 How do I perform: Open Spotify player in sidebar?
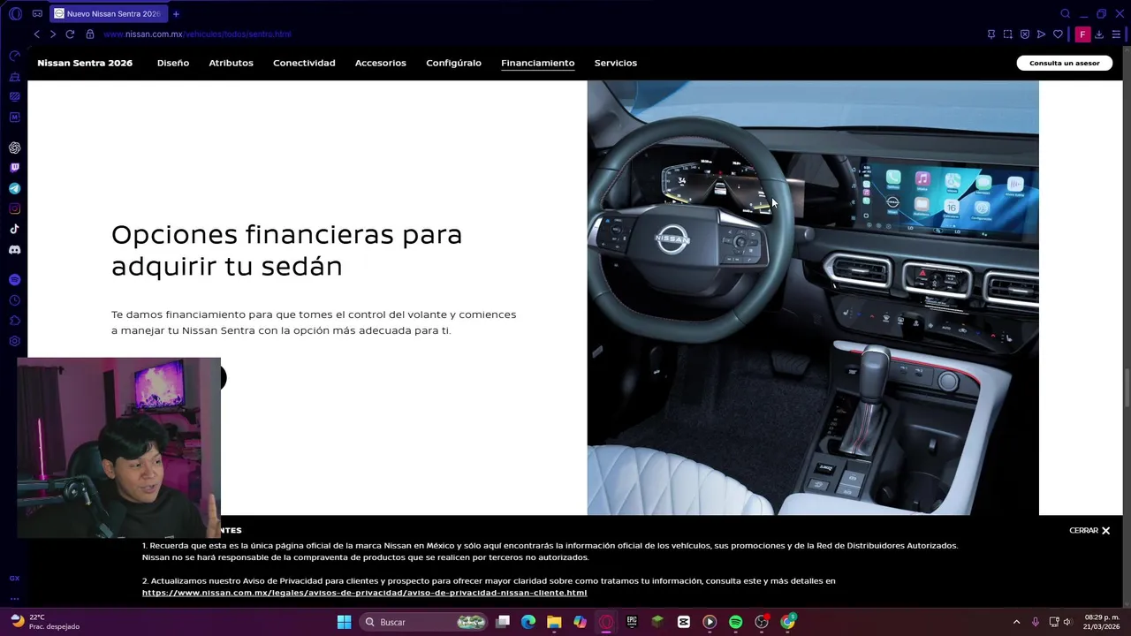(15, 280)
